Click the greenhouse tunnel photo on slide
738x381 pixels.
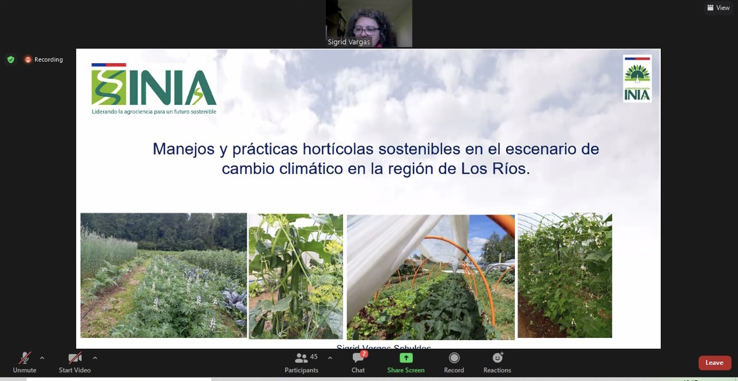pos(430,277)
